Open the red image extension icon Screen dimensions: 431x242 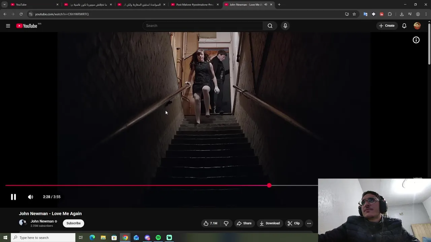point(382,14)
